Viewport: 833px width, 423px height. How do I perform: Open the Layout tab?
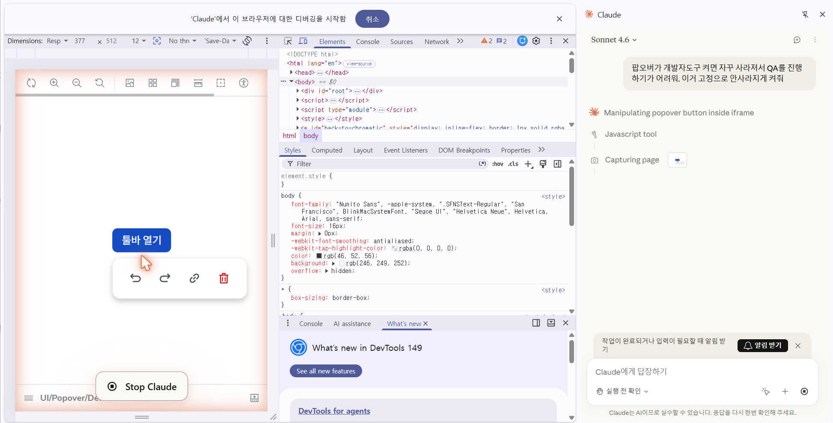pos(363,150)
